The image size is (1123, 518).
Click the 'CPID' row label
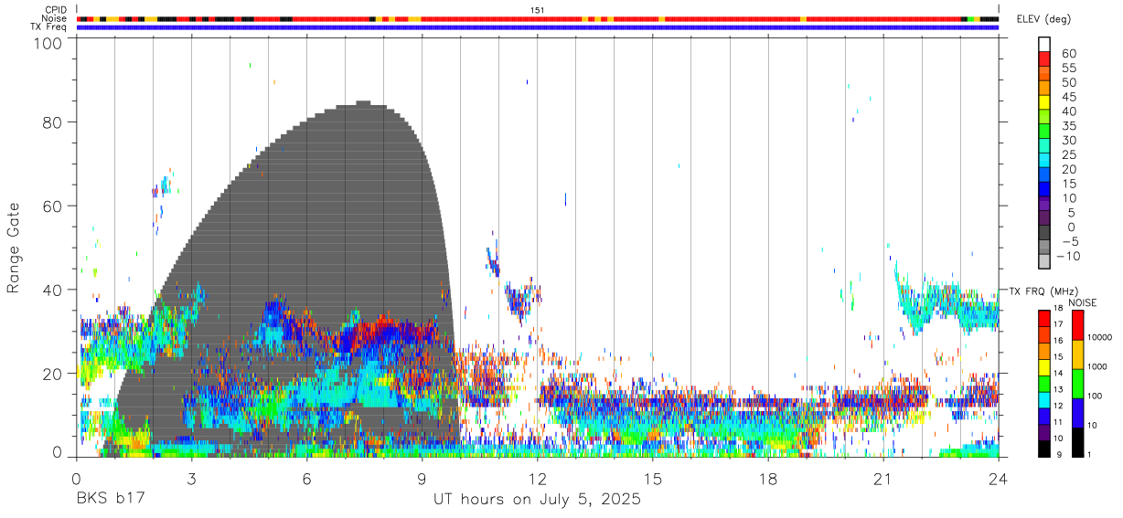[56, 9]
